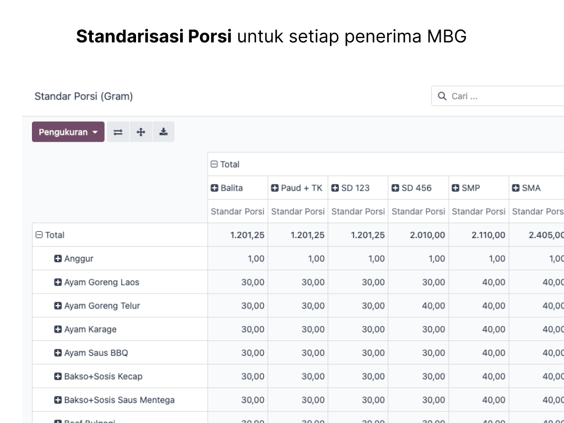Screen dimensions: 564x423
Task: Sort by Standar Porsi under SD 123
Action: pos(358,211)
